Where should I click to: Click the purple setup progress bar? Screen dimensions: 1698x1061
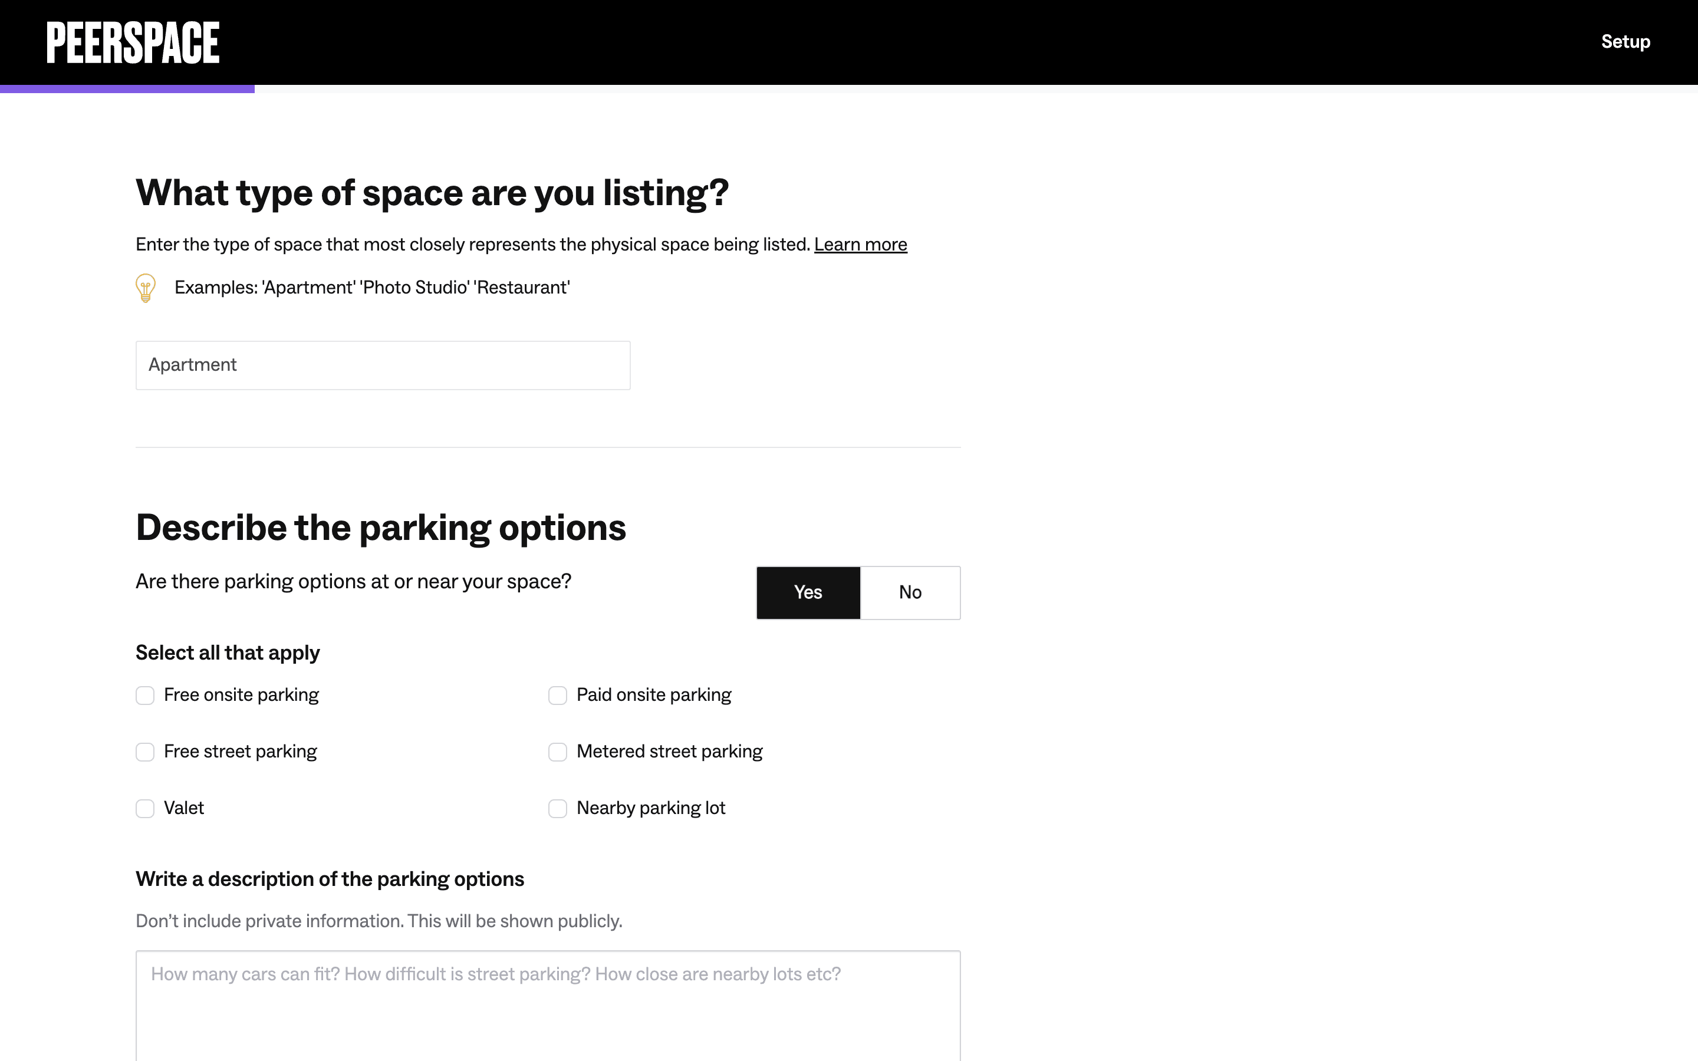pos(127,89)
